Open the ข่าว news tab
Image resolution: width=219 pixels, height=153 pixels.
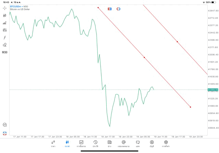(109, 144)
